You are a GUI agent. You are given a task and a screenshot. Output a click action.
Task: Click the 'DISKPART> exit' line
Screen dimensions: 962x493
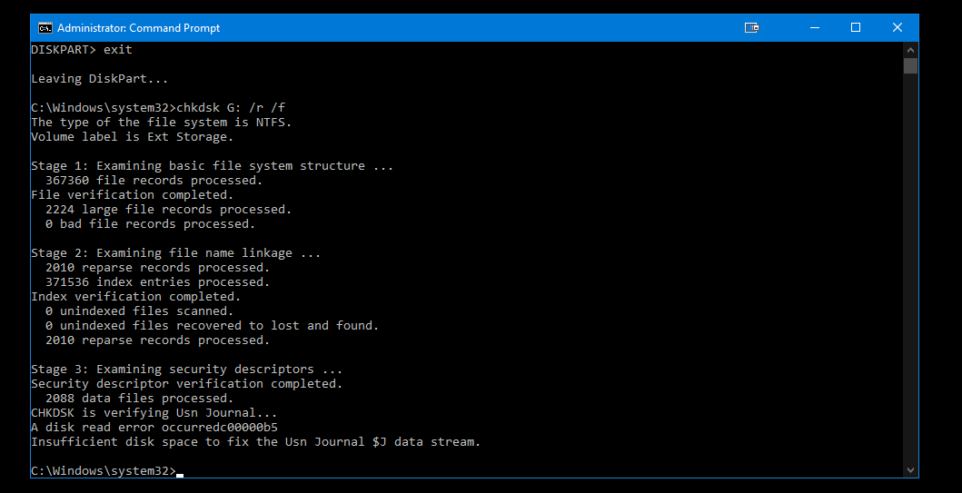click(x=82, y=50)
